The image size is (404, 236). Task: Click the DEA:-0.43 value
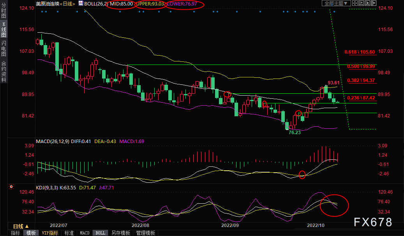pyautogui.click(x=105, y=142)
